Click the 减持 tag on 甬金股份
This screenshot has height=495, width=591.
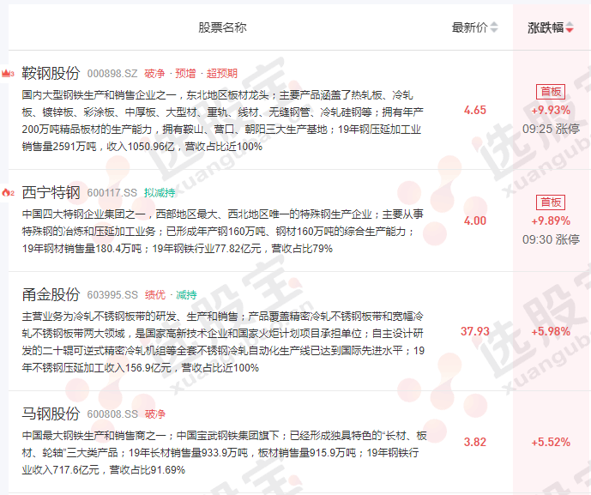(x=186, y=295)
